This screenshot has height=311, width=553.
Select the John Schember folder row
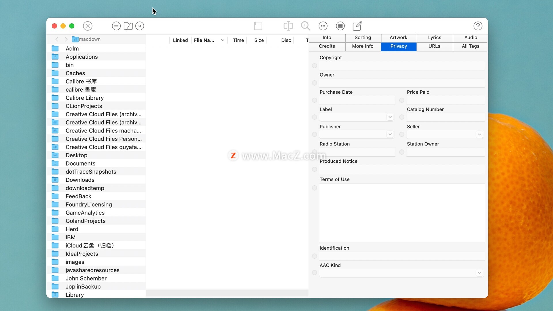click(96, 278)
